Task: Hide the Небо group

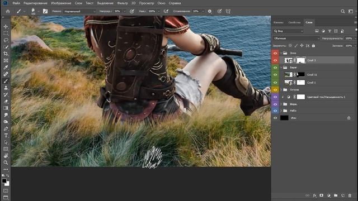Action: (x=275, y=111)
